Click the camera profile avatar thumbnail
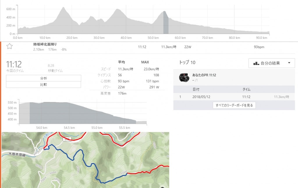Viewport: 298px width, 188px height. pyautogui.click(x=184, y=77)
